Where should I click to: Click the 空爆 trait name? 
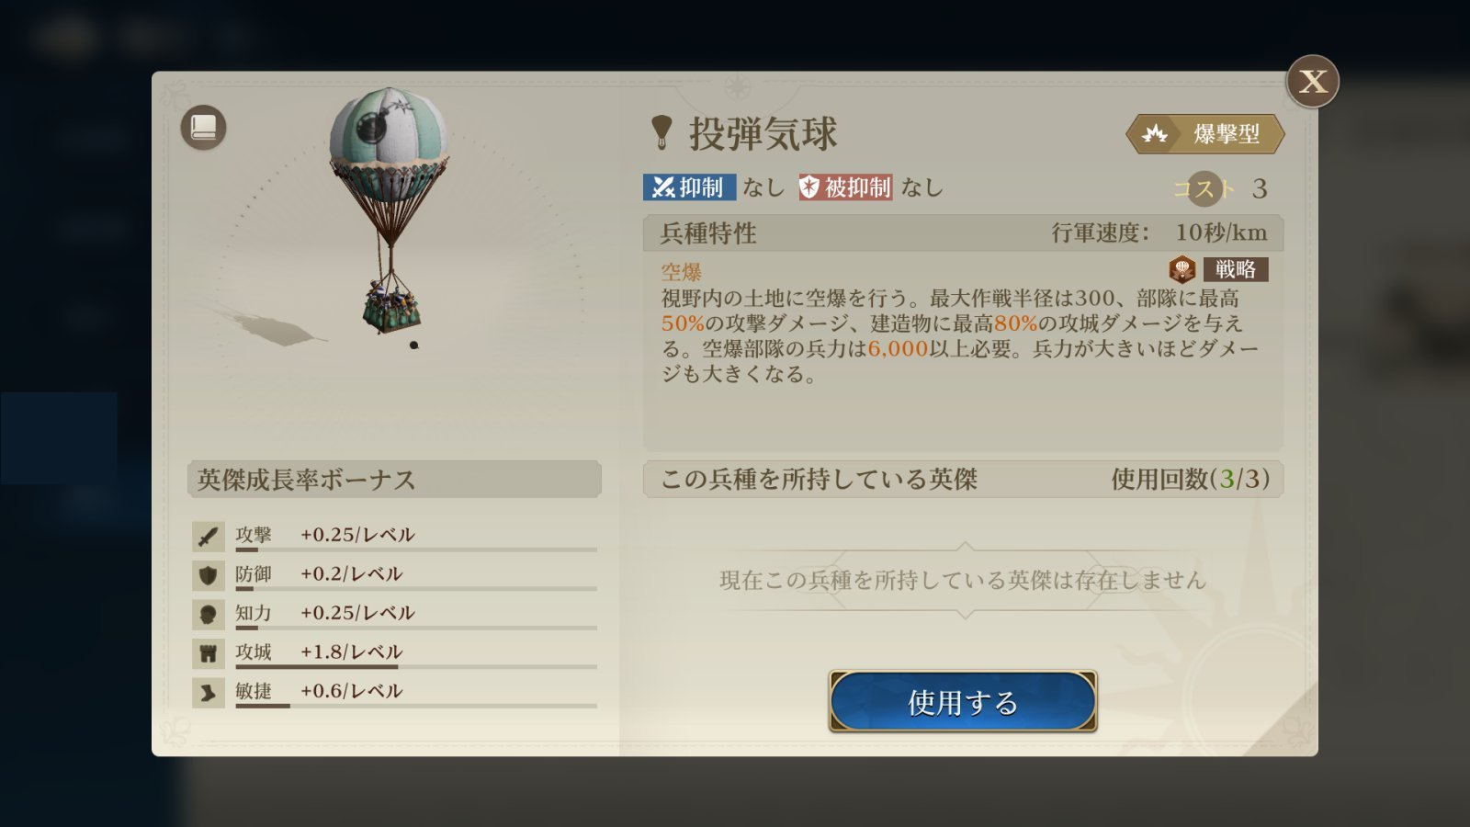[x=682, y=272]
